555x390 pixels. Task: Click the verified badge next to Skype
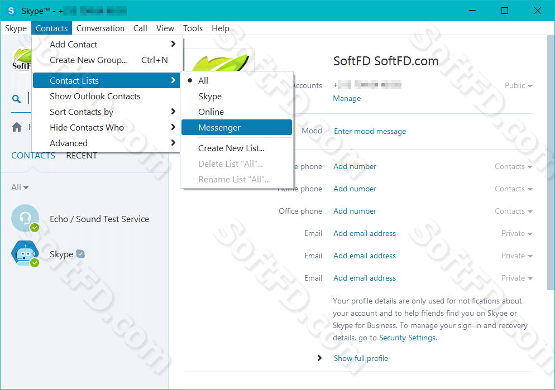[80, 254]
